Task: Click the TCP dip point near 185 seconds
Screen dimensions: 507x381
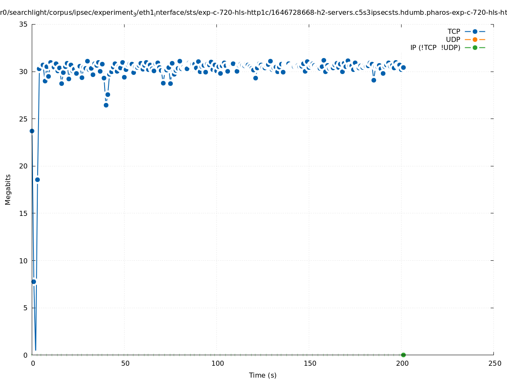Action: [374, 80]
